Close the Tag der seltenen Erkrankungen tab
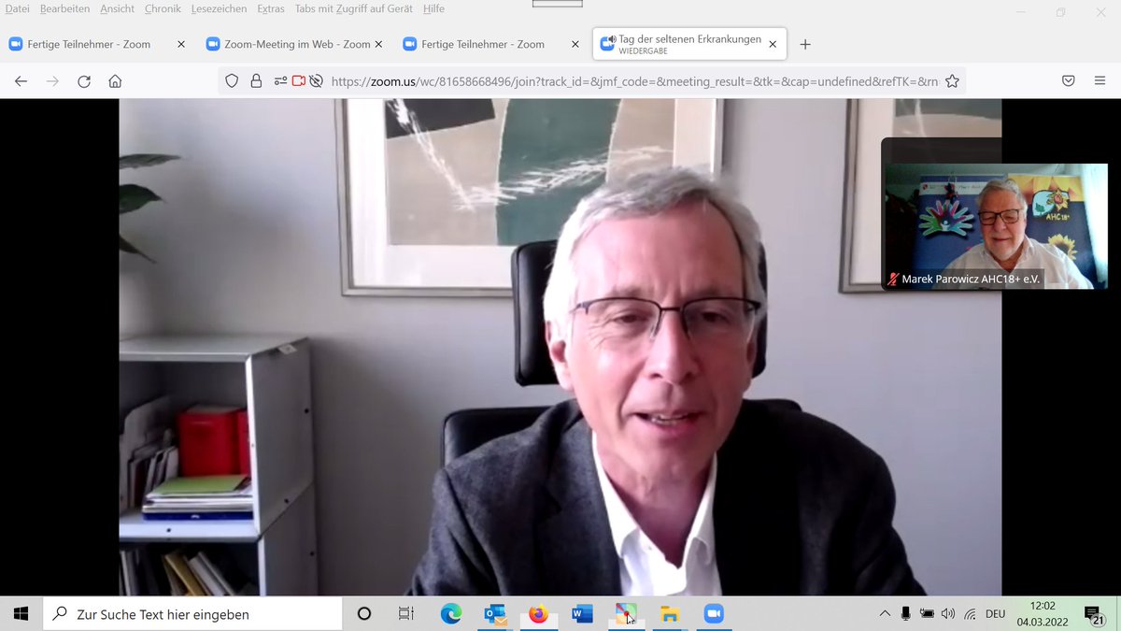Viewport: 1121px width, 631px height. [x=773, y=44]
